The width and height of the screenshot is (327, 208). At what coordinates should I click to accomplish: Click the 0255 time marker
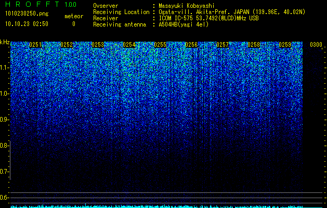(x=160, y=45)
